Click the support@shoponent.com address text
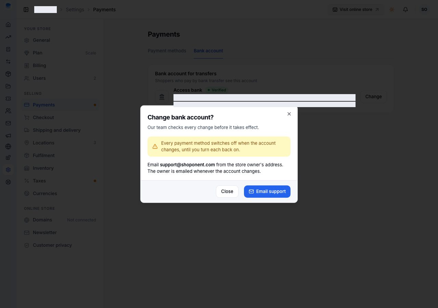 coord(188,165)
